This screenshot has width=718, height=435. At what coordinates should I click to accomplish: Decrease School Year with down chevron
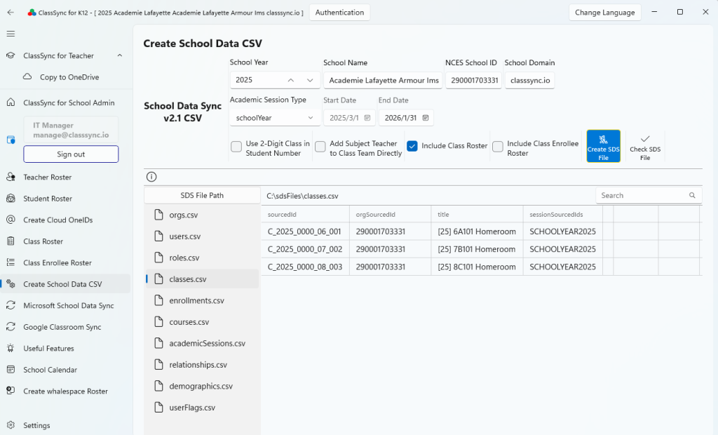(x=310, y=80)
